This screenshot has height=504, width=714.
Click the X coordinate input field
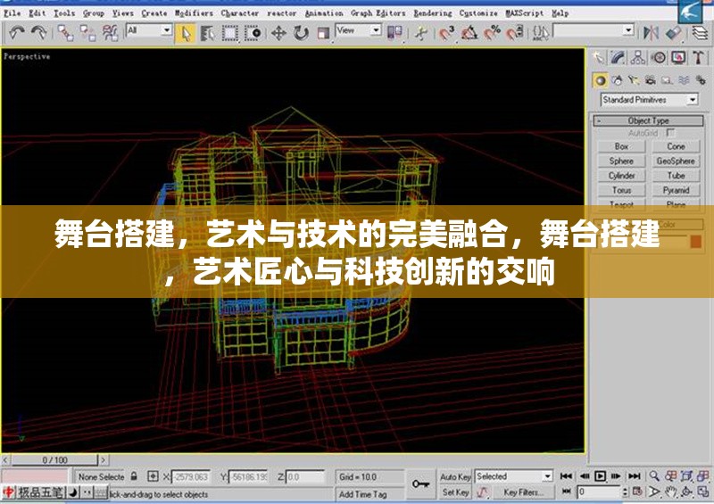[188, 477]
